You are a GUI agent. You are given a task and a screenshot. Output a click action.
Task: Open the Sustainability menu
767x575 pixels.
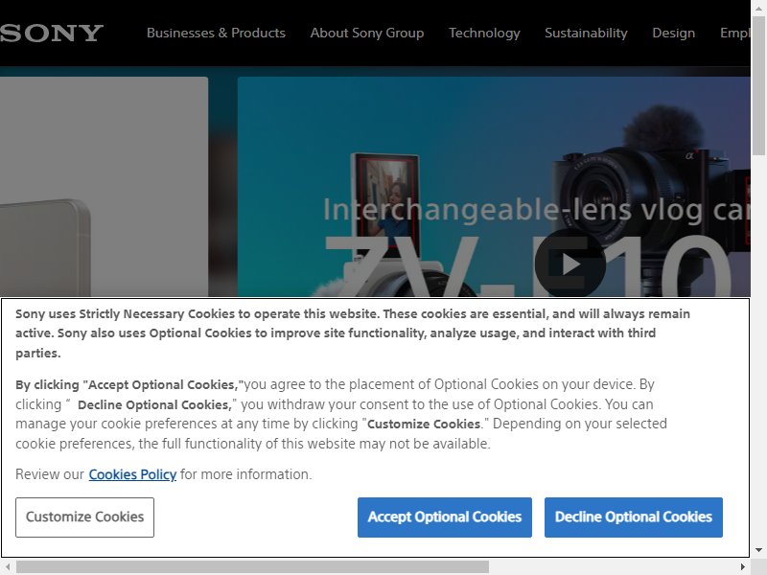click(x=586, y=33)
